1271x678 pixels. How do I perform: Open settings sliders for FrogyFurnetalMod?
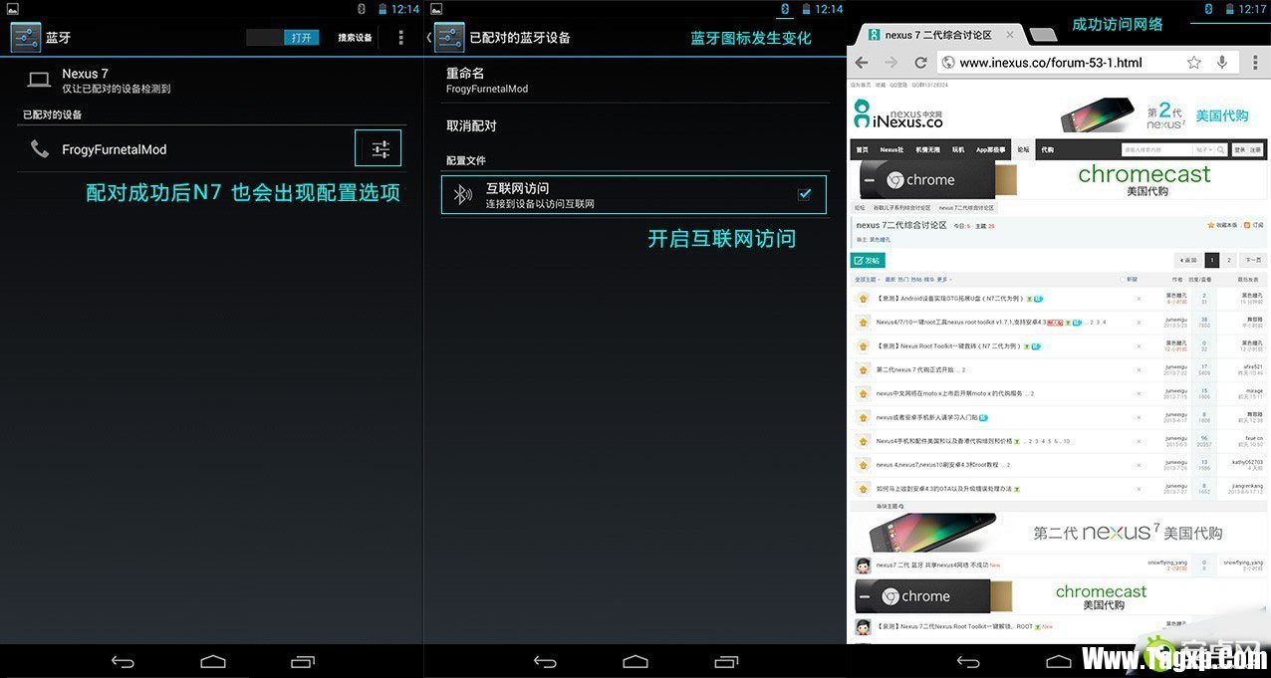pyautogui.click(x=380, y=149)
